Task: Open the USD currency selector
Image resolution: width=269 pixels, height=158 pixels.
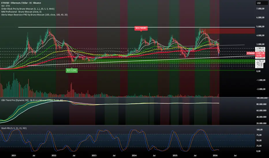Action: point(262,3)
